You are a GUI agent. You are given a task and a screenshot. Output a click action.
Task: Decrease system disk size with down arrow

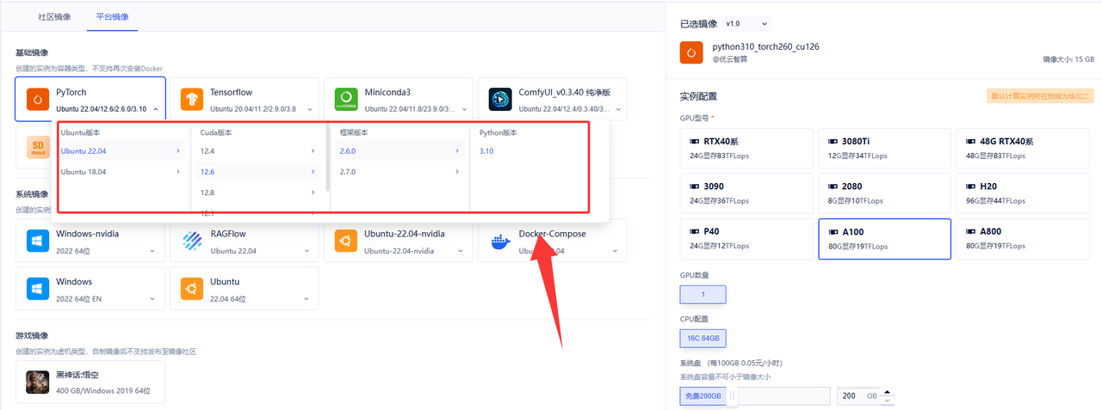click(x=889, y=401)
